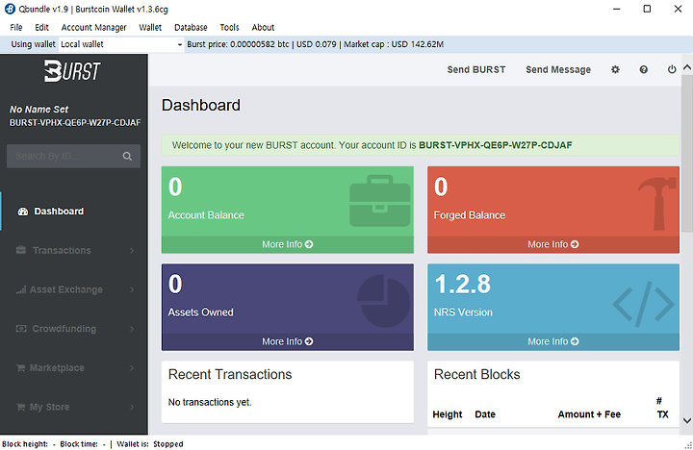Click the Burst price ticker text
Viewport: 693px width, 450px height.
[x=315, y=44]
